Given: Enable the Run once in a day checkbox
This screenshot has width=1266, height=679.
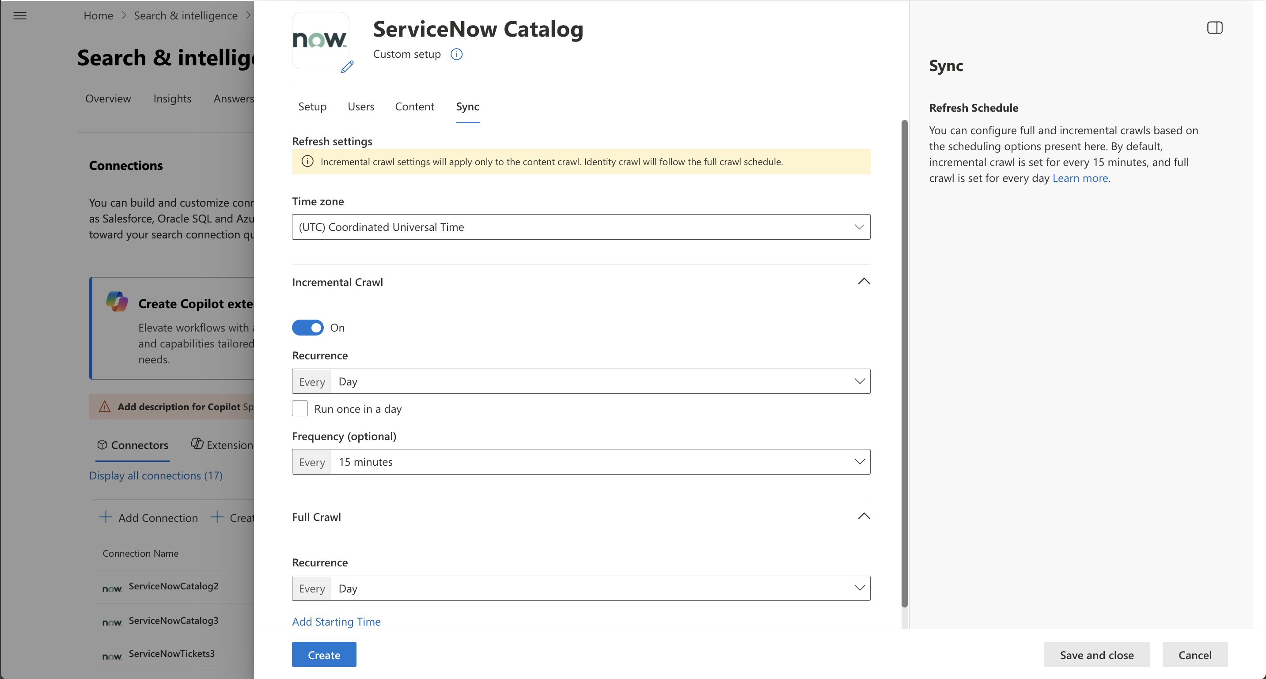Looking at the screenshot, I should click(x=300, y=408).
